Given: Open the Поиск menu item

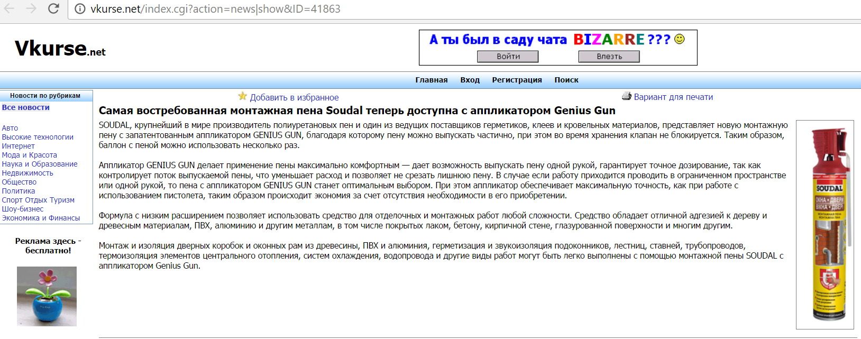Looking at the screenshot, I should pos(566,80).
